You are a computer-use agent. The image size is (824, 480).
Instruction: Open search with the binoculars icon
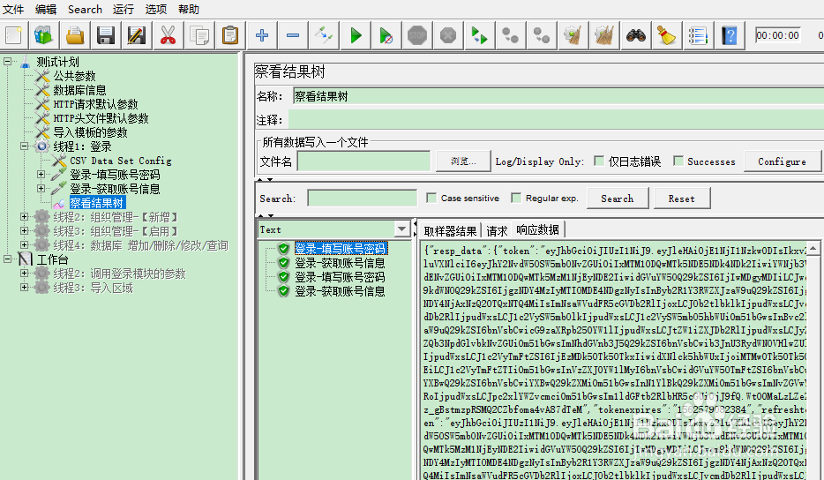coord(636,36)
